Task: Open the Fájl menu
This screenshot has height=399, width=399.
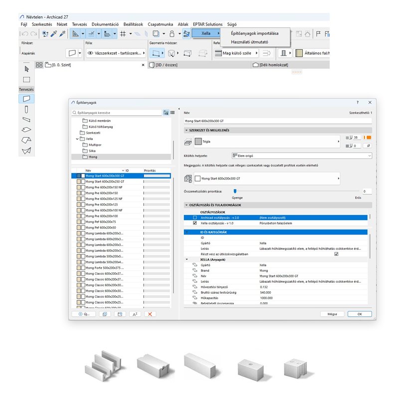Action: pos(24,24)
